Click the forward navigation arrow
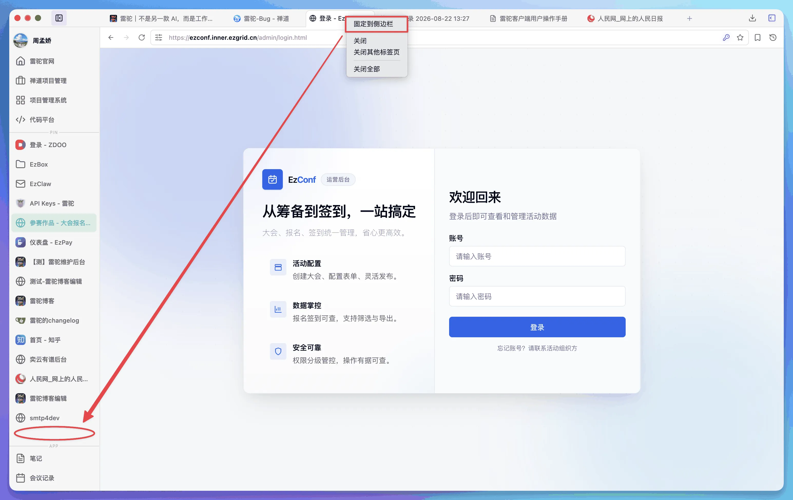Viewport: 793px width, 500px height. coord(126,37)
